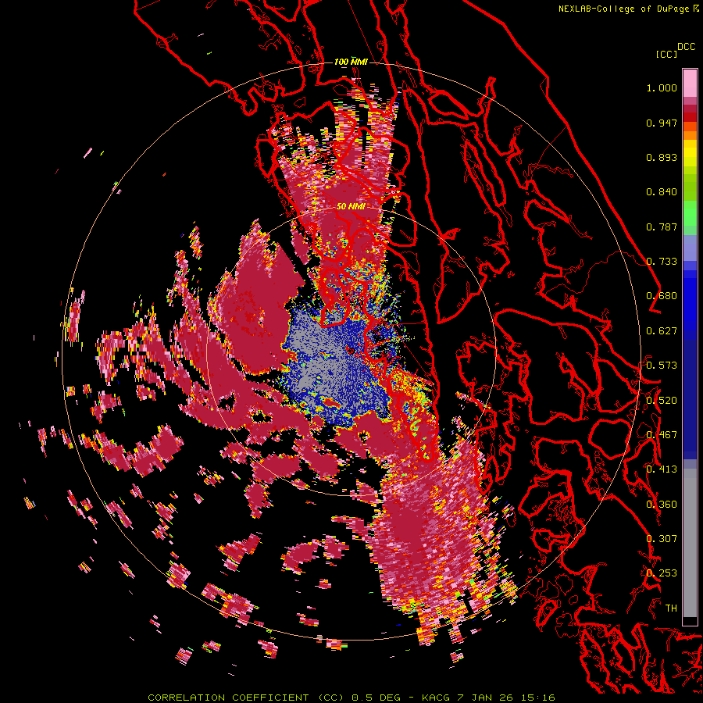
Task: Click the 0.413 scale value
Action: tap(662, 469)
